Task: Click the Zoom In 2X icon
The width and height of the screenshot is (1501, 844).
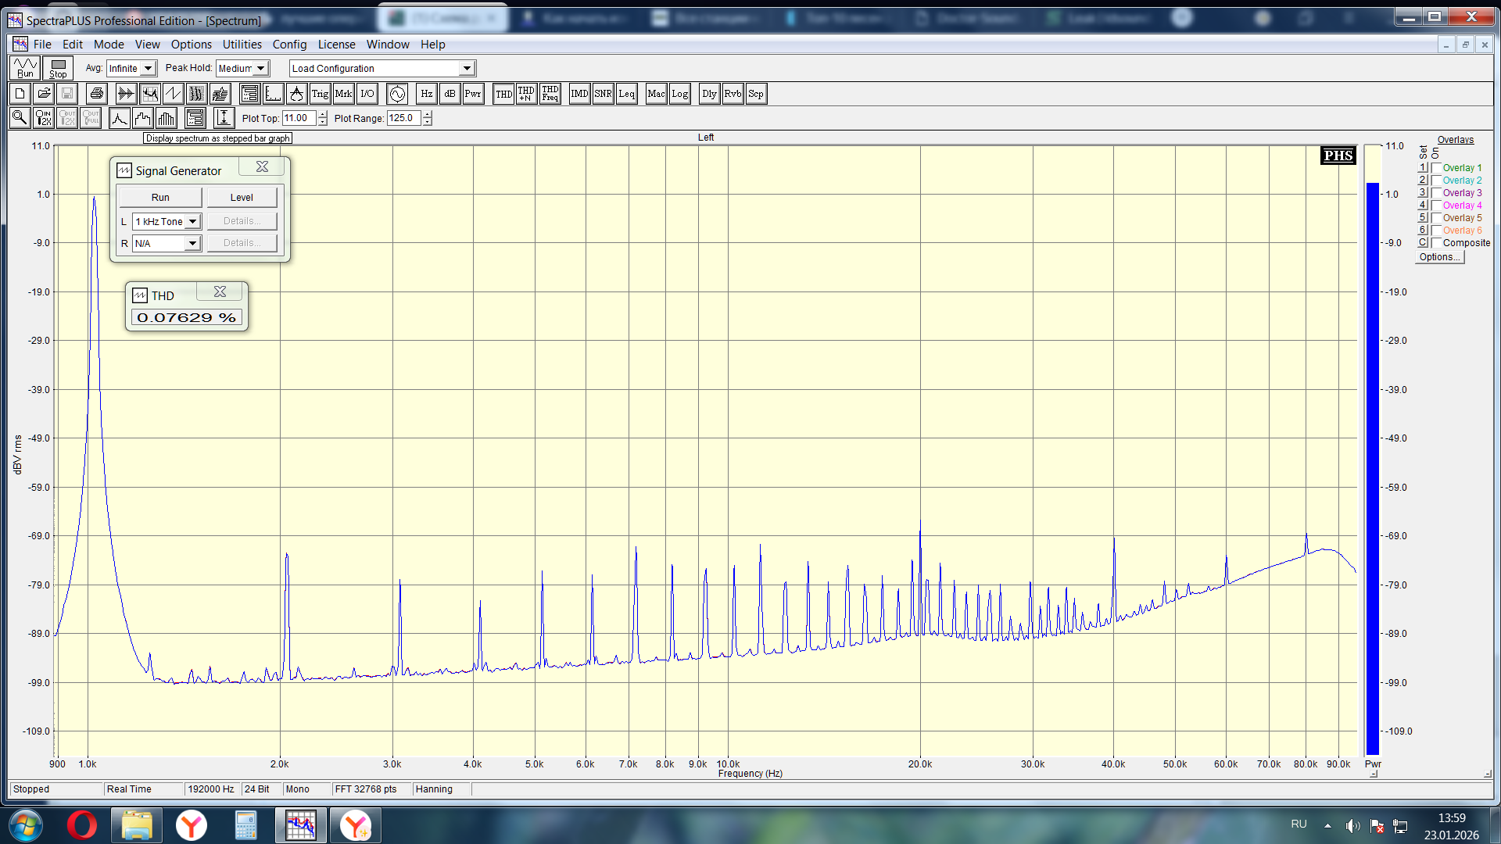Action: point(44,118)
